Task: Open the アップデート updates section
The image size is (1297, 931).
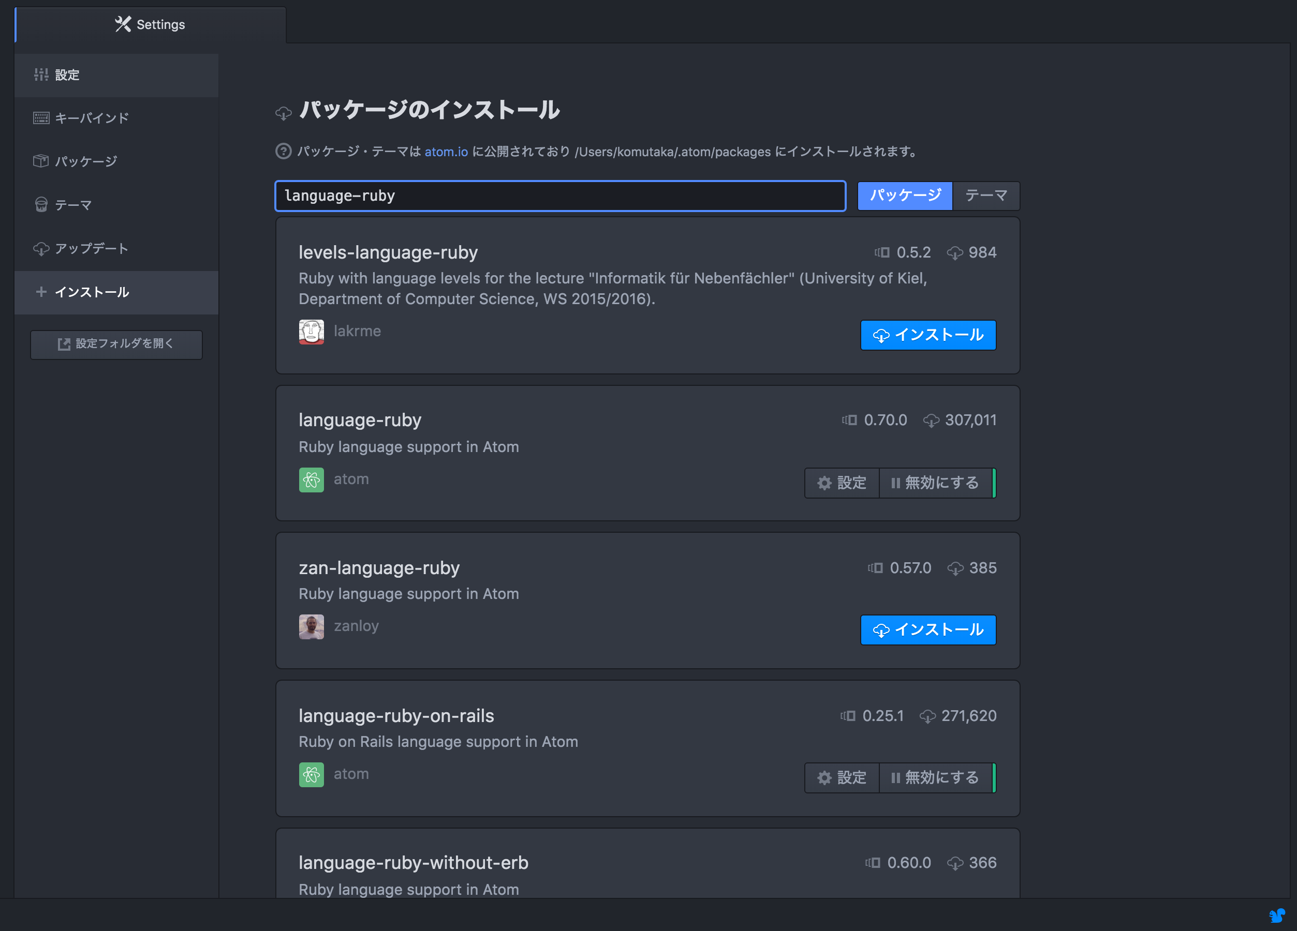Action: point(116,249)
